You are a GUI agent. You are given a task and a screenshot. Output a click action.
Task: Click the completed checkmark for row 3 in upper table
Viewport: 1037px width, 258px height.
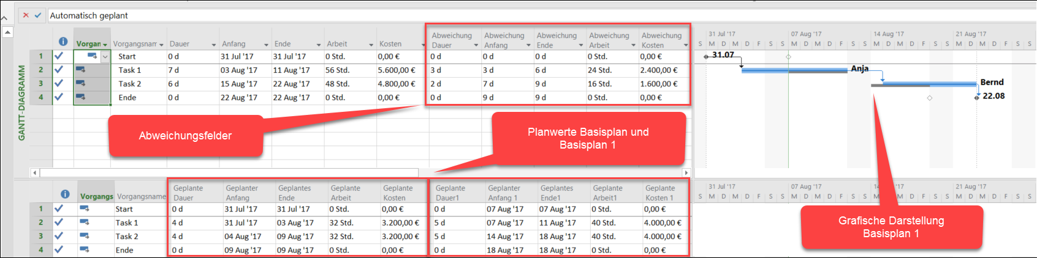pyautogui.click(x=59, y=84)
